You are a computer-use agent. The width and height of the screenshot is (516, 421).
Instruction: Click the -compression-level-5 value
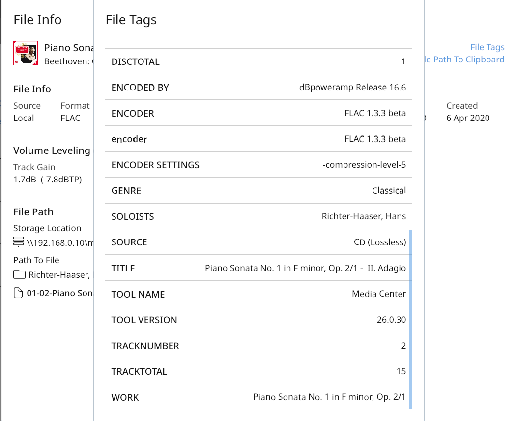[x=364, y=165]
